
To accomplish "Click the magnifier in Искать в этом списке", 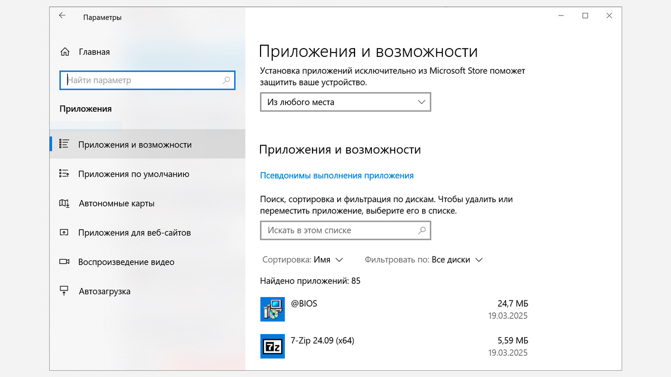I will click(422, 230).
